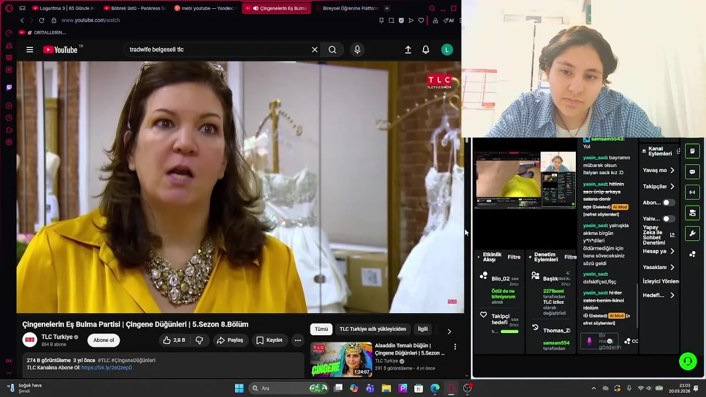
Task: Select the Tümü filter chip
Action: (321, 329)
